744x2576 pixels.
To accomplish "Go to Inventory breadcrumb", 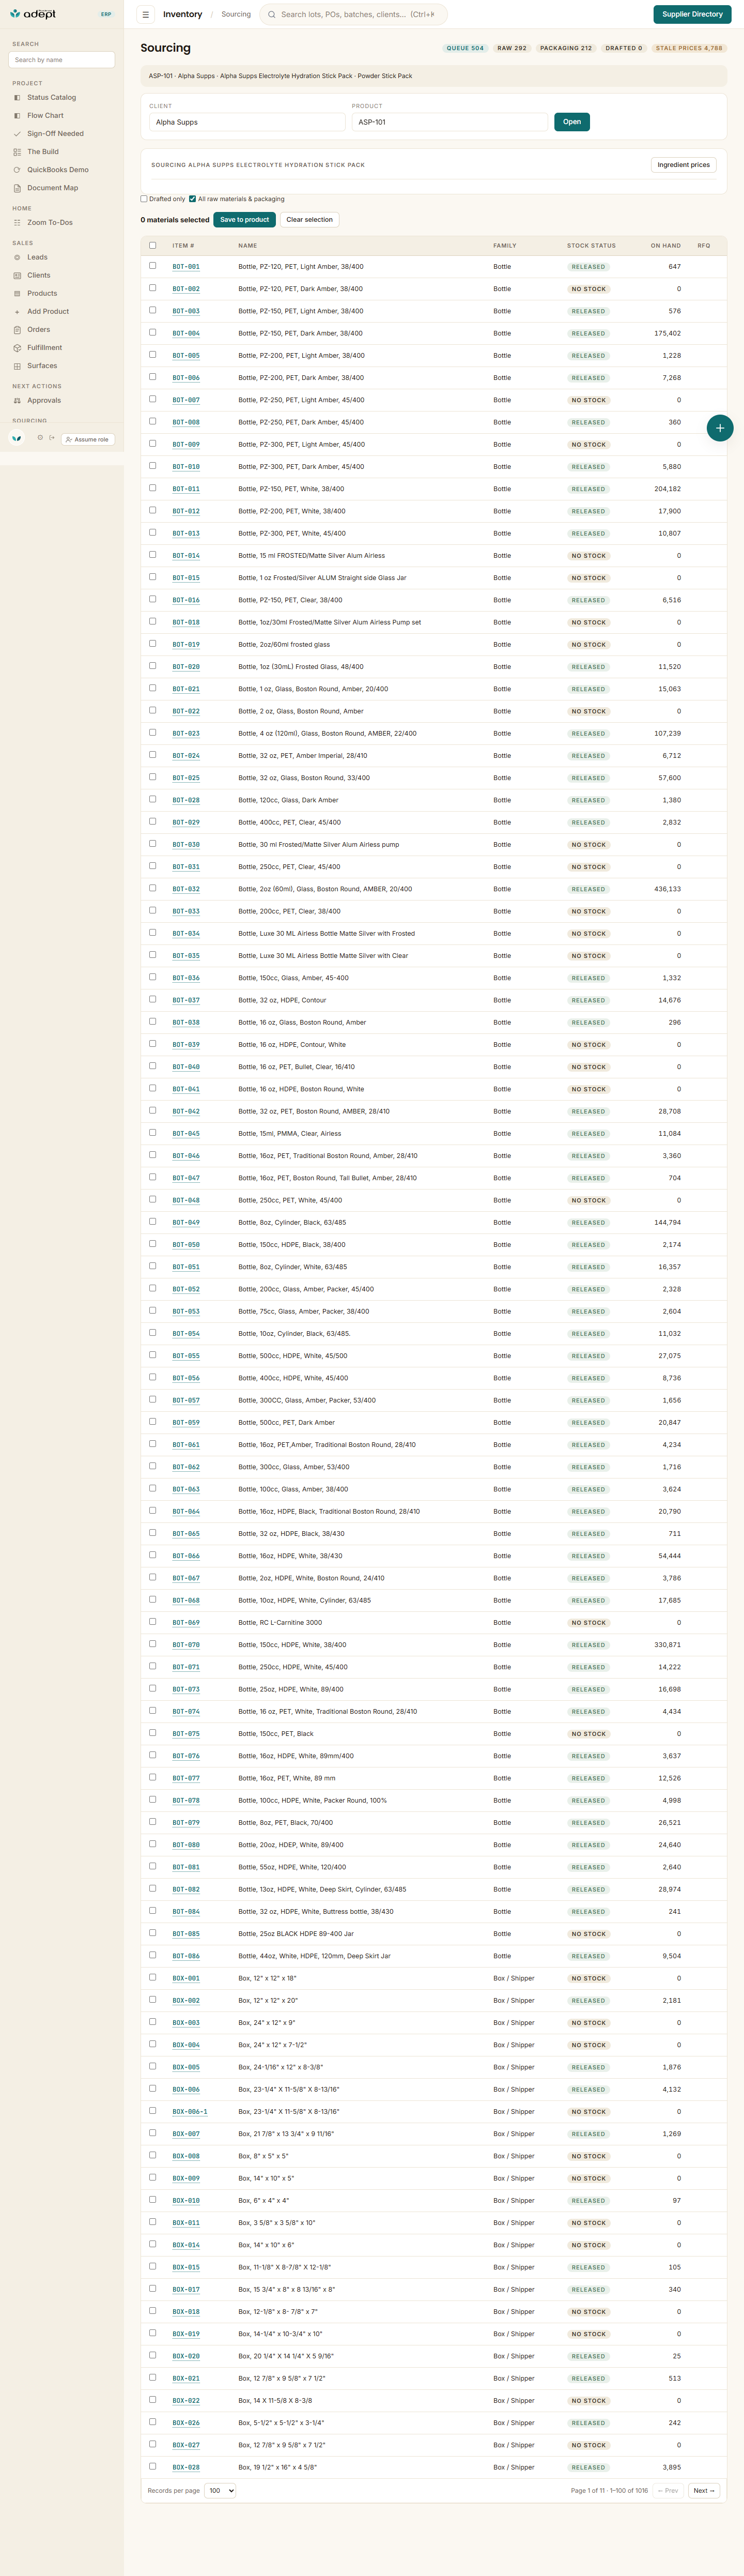I will click(183, 15).
